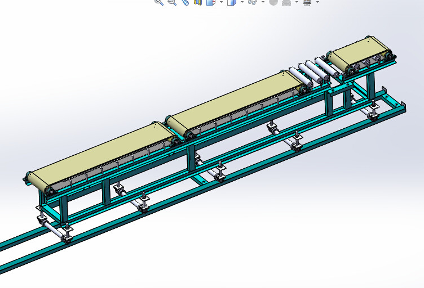Select the small belt conveyor at the far end
Image resolution: width=424 pixels, height=288 pixels.
(x=359, y=52)
